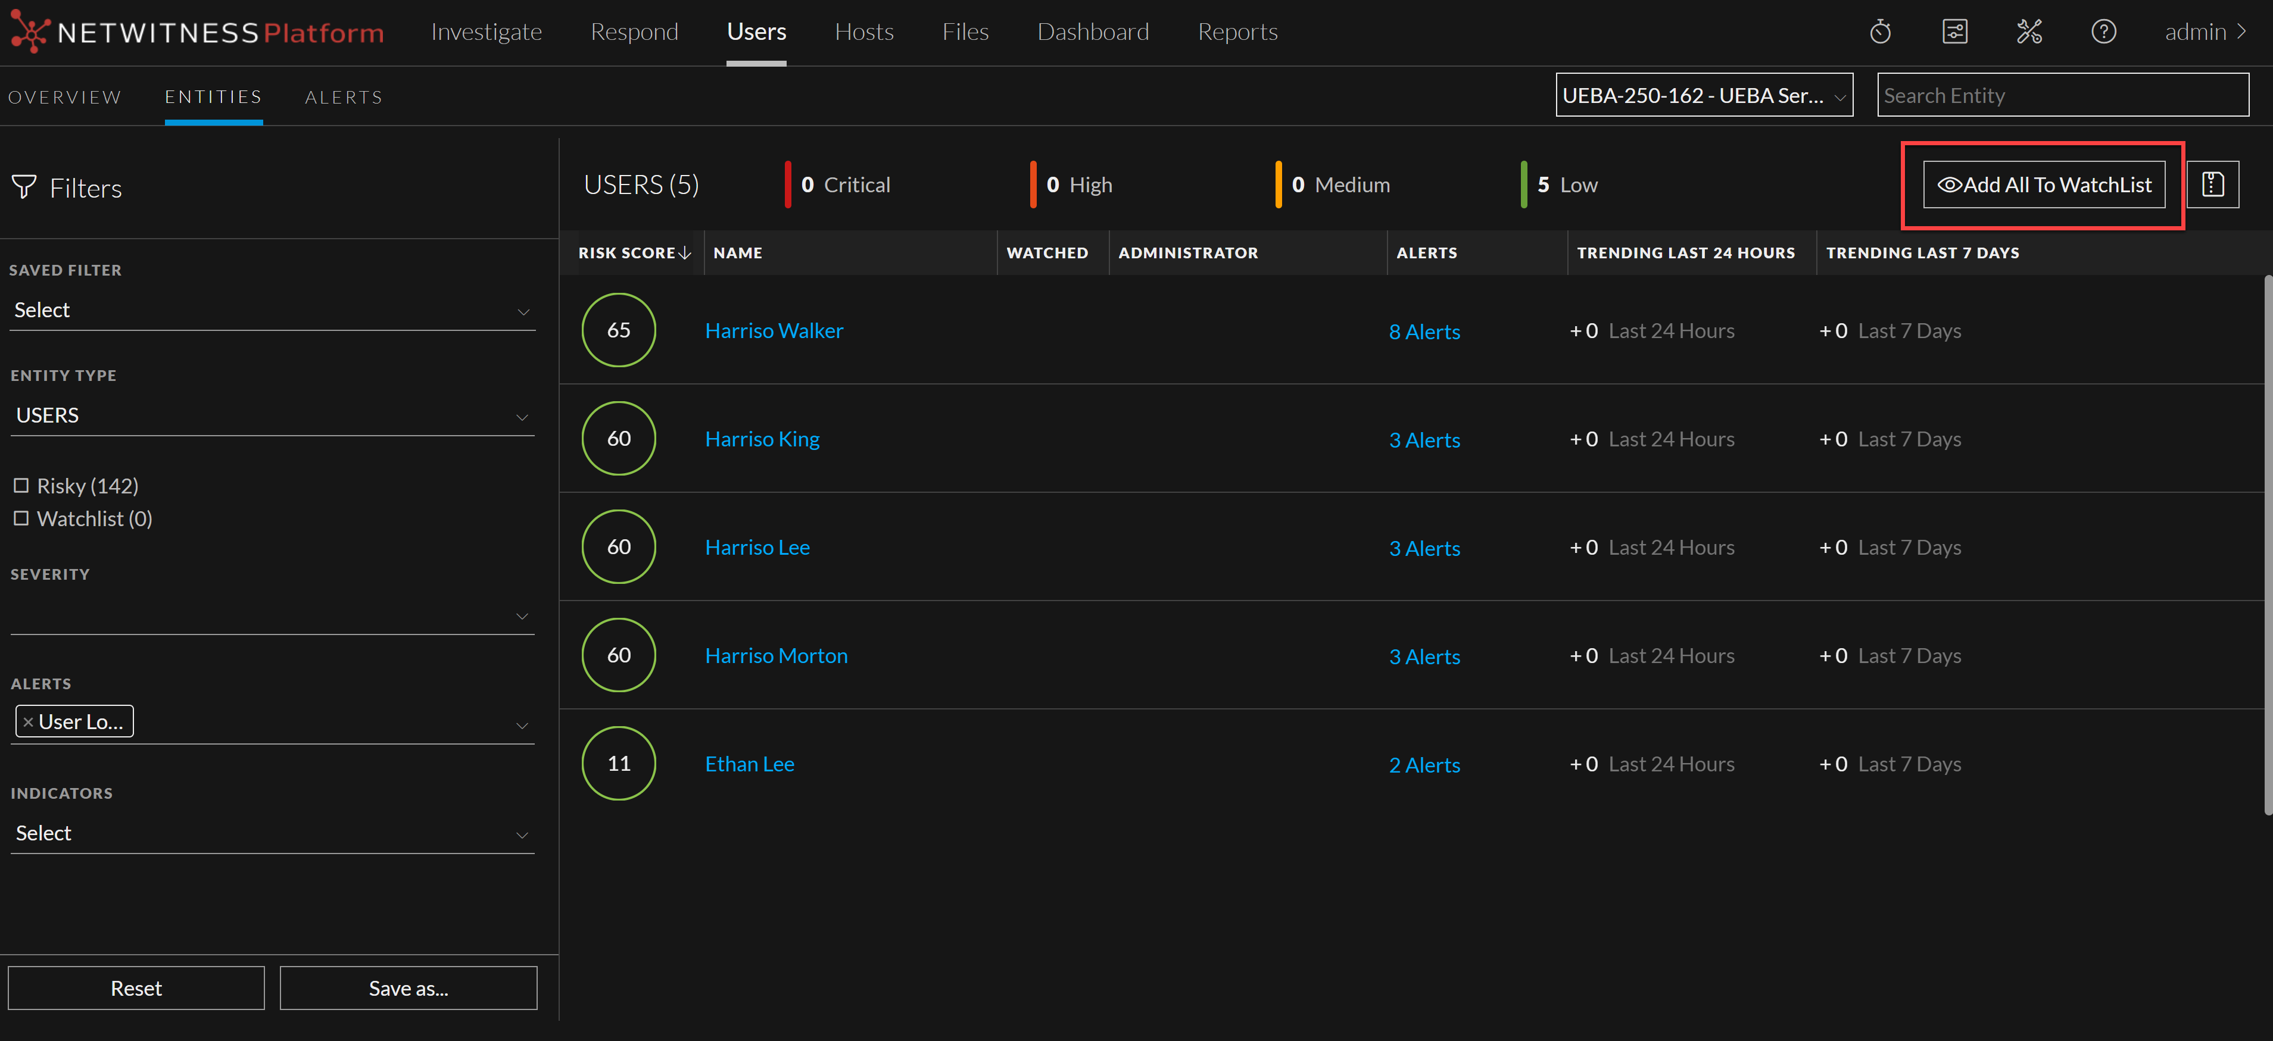Click the Risk Score sort arrow
This screenshot has width=2273, height=1041.
[685, 253]
